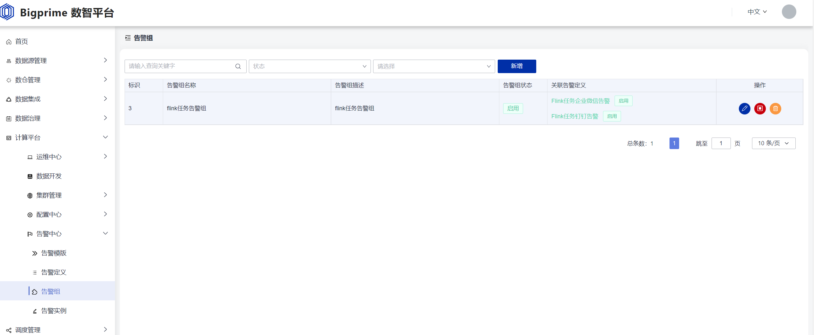Click the home icon beside 首页
The height and width of the screenshot is (335, 814).
(9, 42)
